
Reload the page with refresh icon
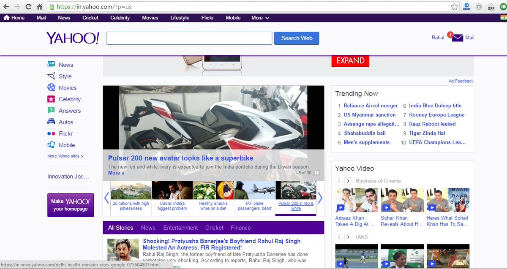coord(28,7)
